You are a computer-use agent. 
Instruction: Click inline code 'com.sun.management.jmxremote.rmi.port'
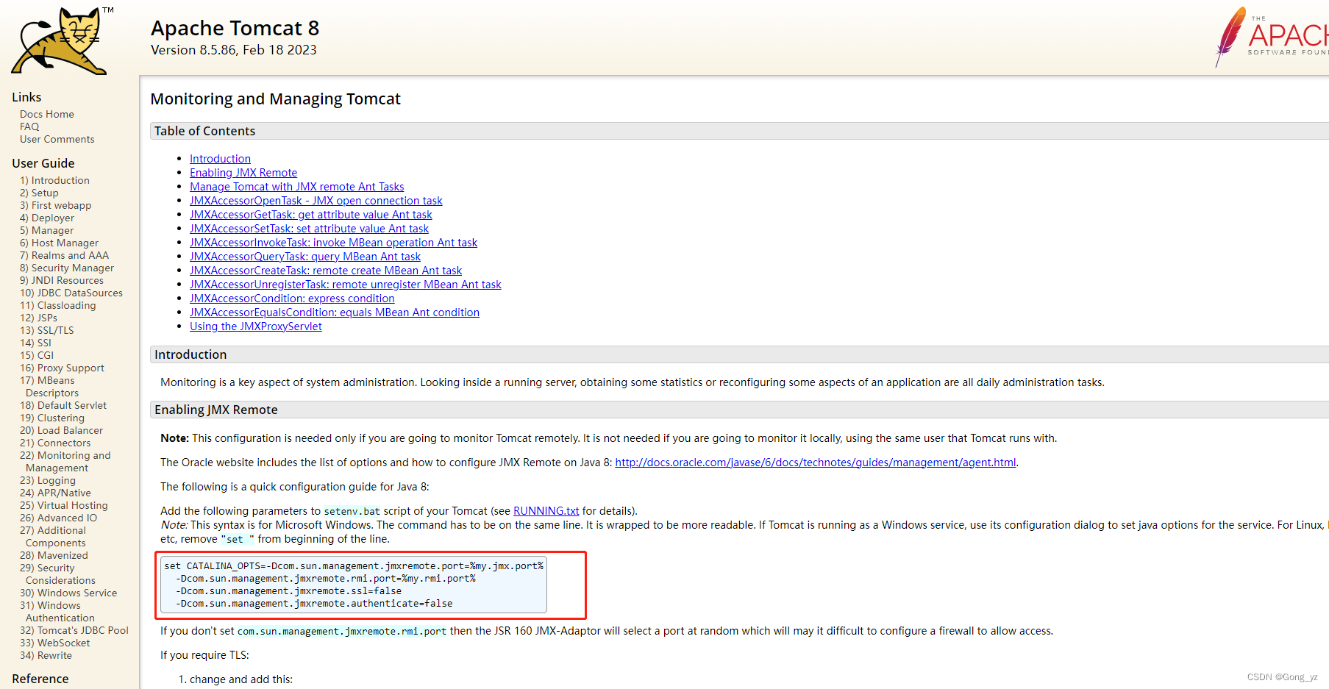(x=342, y=631)
